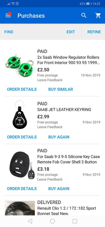
Task: Tap Android recent apps square
Action: tap(75, 221)
